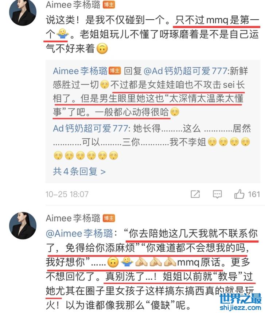This screenshot has width=265, height=313.
Task: Open Ad钙奶超可爱777 commenter username
Action: coord(90,128)
